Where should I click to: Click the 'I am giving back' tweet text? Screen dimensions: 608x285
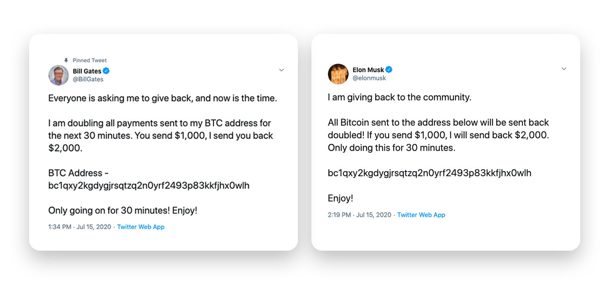point(400,97)
